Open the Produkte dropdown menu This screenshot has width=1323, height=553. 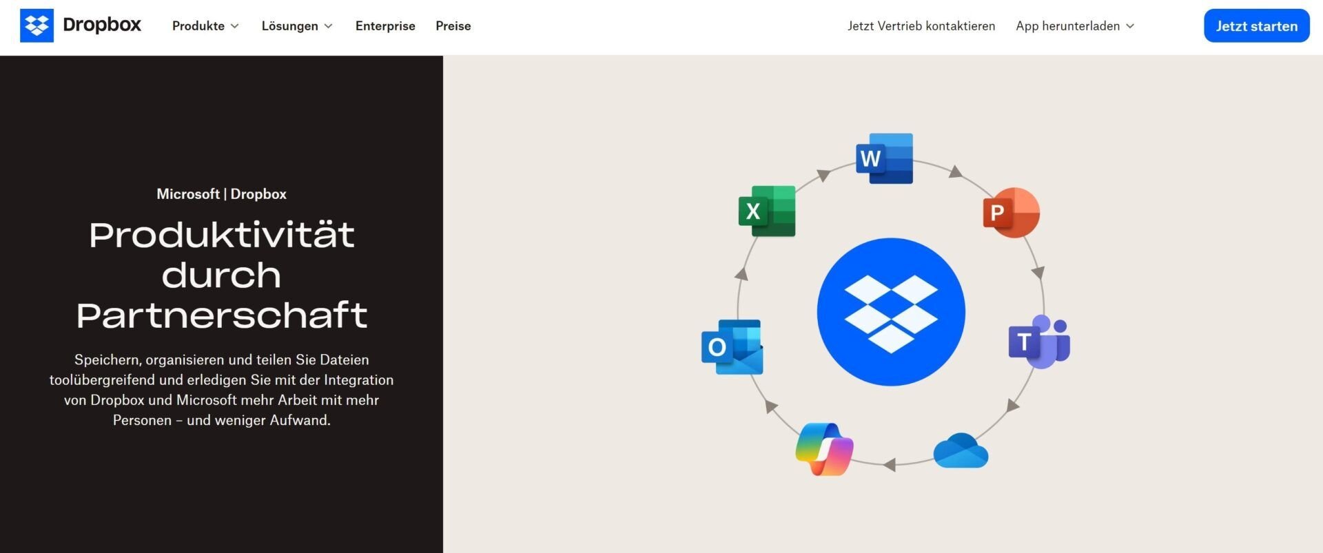(205, 25)
